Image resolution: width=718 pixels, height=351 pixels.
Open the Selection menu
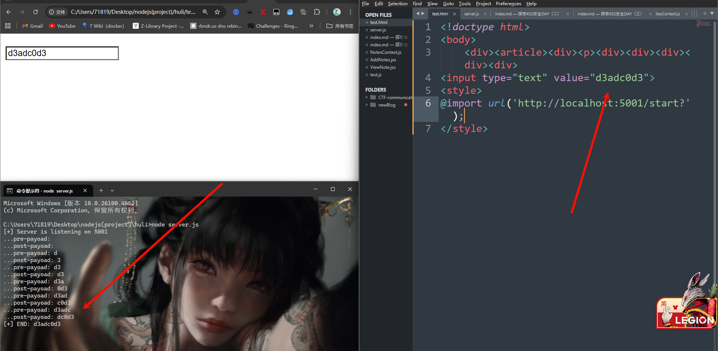pos(398,4)
